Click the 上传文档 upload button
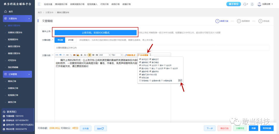Viewport: 279px width, 134px height. click(x=96, y=33)
